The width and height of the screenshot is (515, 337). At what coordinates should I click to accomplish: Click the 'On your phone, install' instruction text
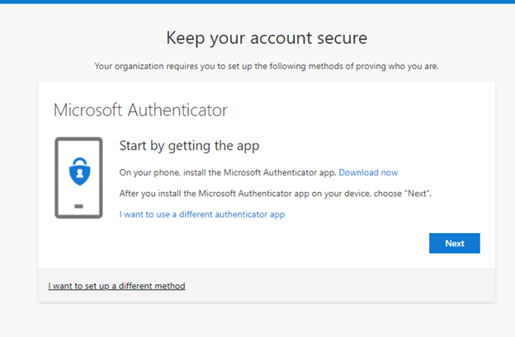point(228,172)
